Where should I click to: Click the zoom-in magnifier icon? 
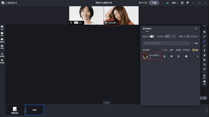click(204, 98)
